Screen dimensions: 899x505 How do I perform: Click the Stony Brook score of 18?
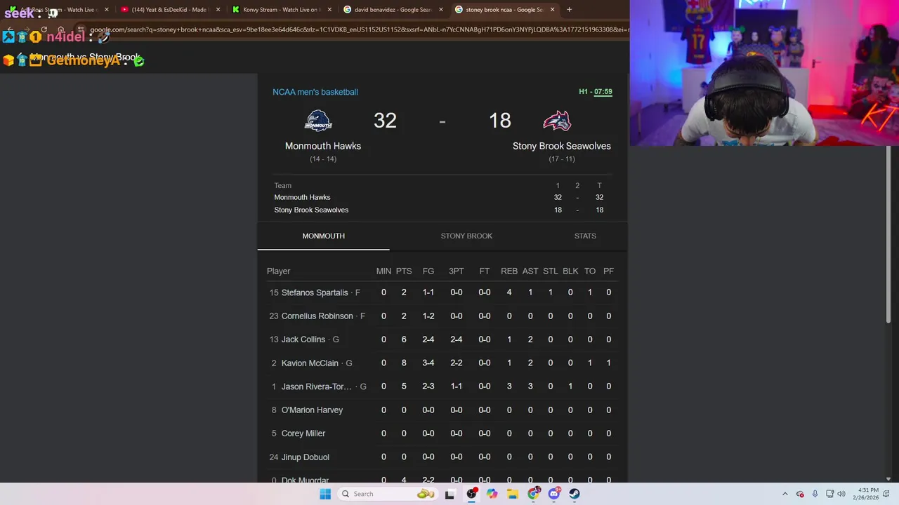(x=500, y=121)
